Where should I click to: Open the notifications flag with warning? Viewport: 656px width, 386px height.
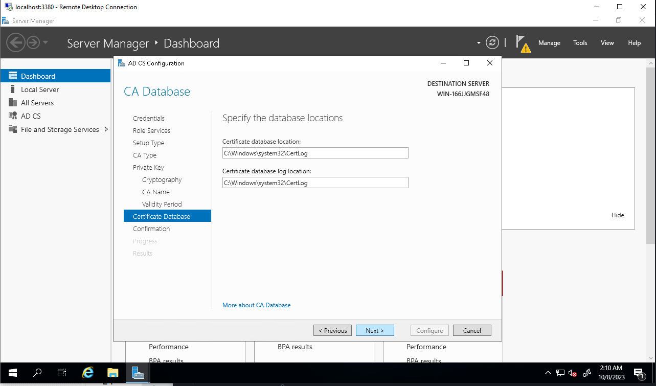pyautogui.click(x=522, y=43)
